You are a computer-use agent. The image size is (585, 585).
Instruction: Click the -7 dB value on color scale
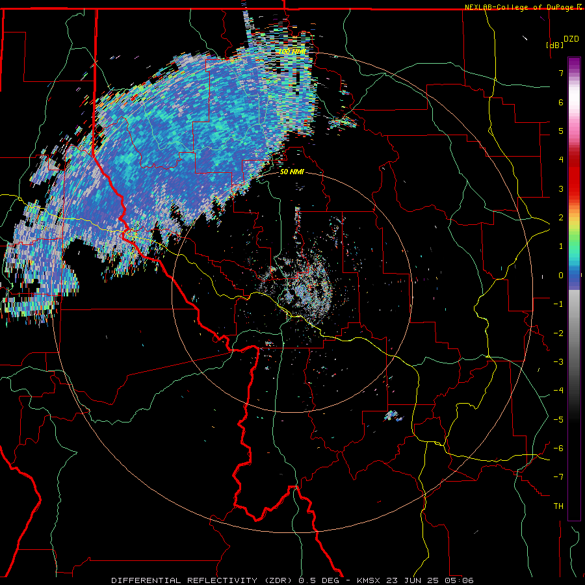point(558,477)
